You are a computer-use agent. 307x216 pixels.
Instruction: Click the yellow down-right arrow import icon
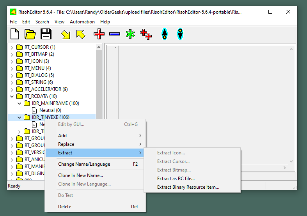point(66,34)
